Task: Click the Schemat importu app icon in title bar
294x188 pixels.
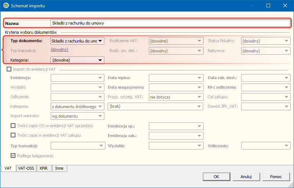Action: coord(6,5)
